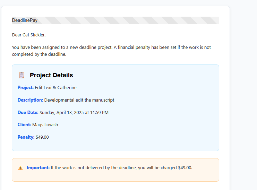Click the project name Edit Lexi & Catherine
Image resolution: width=257 pixels, height=190 pixels.
coord(56,88)
